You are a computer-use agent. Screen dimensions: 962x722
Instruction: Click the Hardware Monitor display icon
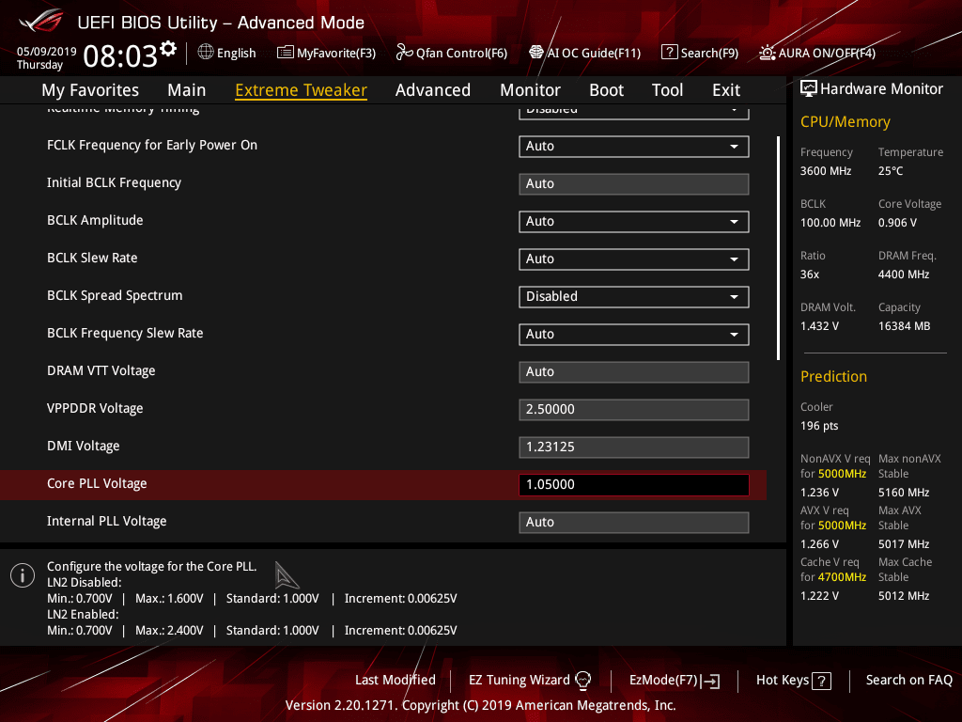[809, 89]
